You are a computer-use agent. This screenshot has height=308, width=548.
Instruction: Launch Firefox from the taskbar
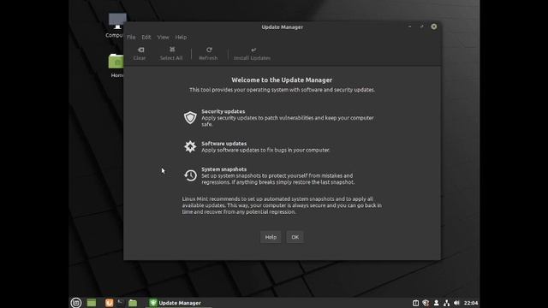109,303
